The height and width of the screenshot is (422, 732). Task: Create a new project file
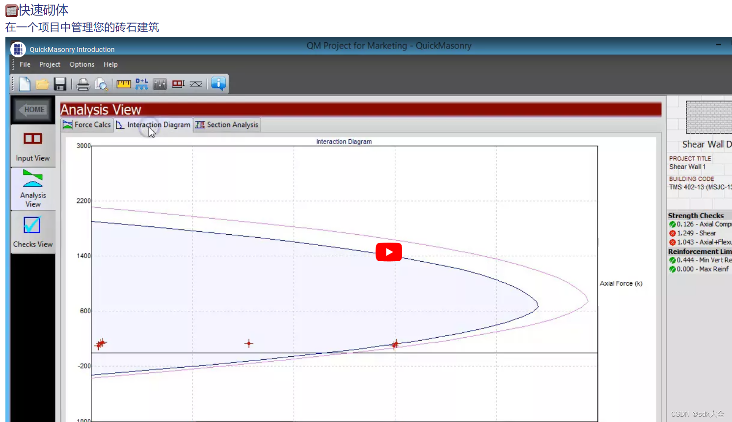pyautogui.click(x=25, y=84)
